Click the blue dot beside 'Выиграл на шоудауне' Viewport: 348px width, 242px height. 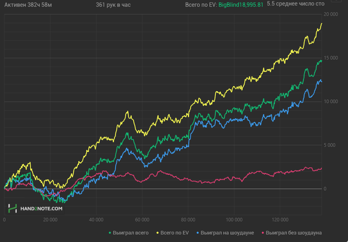pyautogui.click(x=198, y=233)
